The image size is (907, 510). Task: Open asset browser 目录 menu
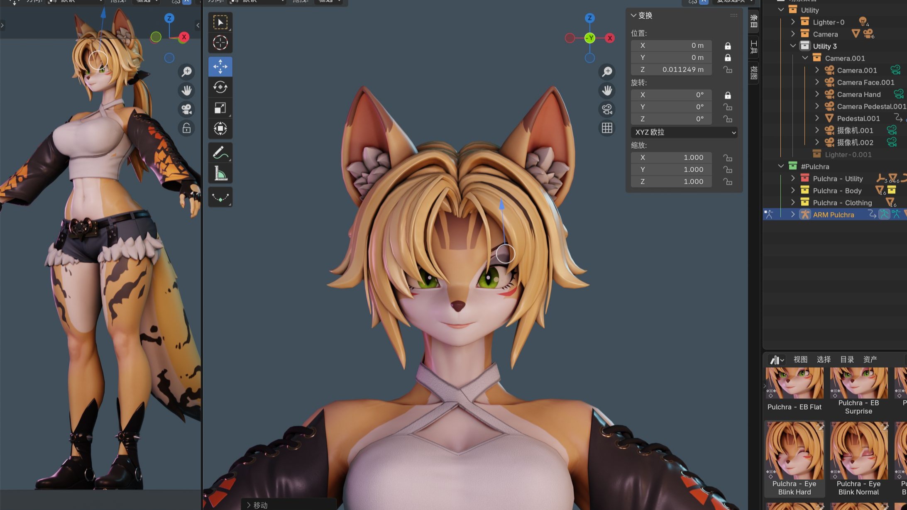click(847, 359)
